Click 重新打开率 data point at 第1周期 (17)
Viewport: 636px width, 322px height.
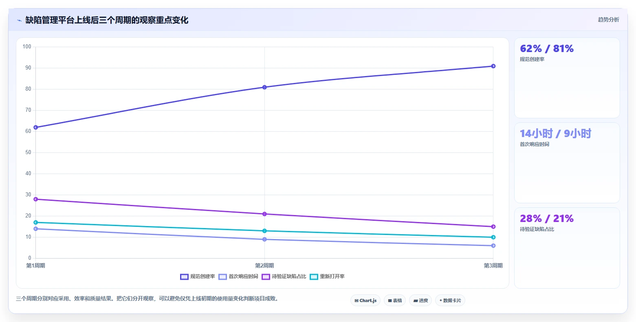click(x=36, y=222)
